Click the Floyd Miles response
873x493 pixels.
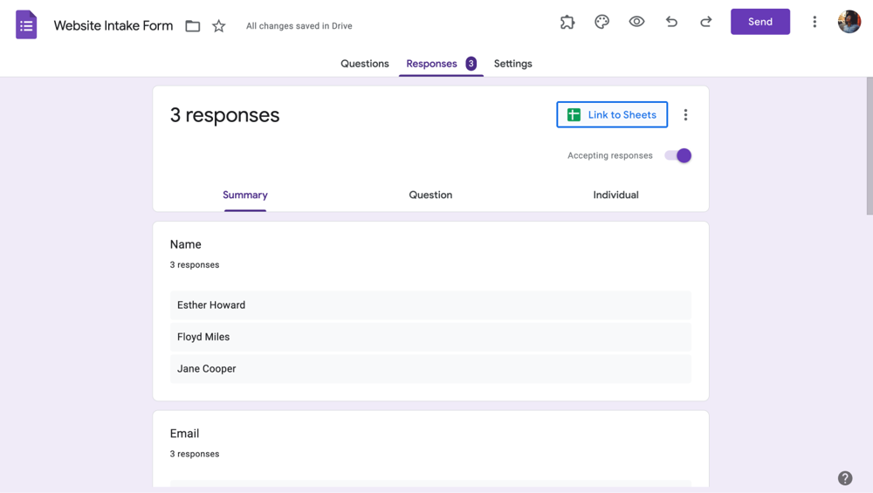[430, 337]
